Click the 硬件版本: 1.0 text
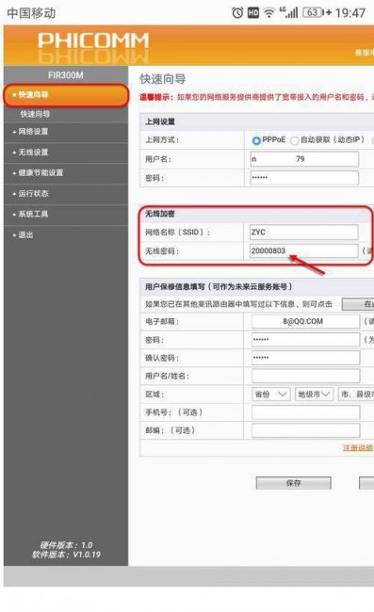374x612 pixels. tap(66, 545)
